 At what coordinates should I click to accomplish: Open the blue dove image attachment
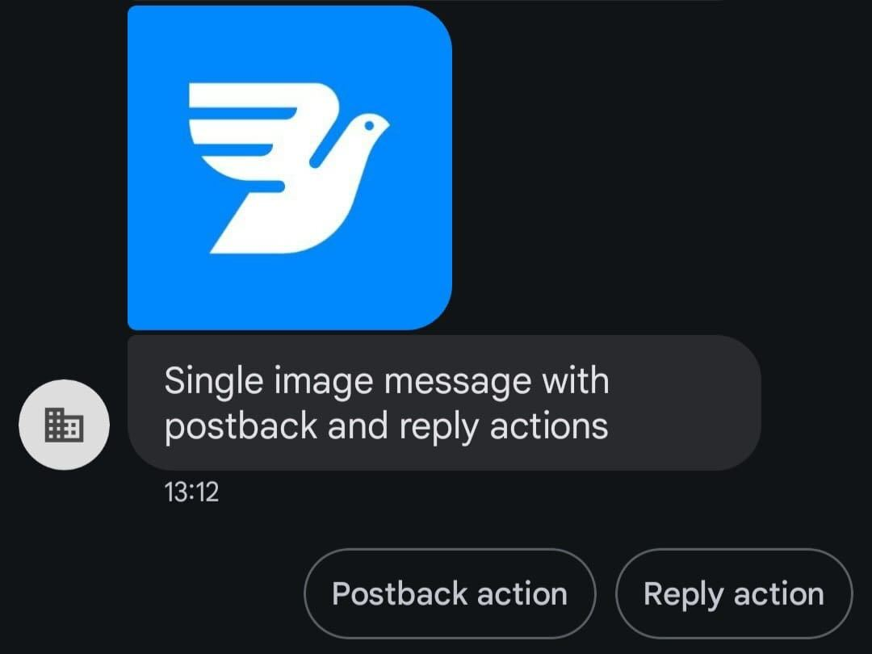click(290, 168)
